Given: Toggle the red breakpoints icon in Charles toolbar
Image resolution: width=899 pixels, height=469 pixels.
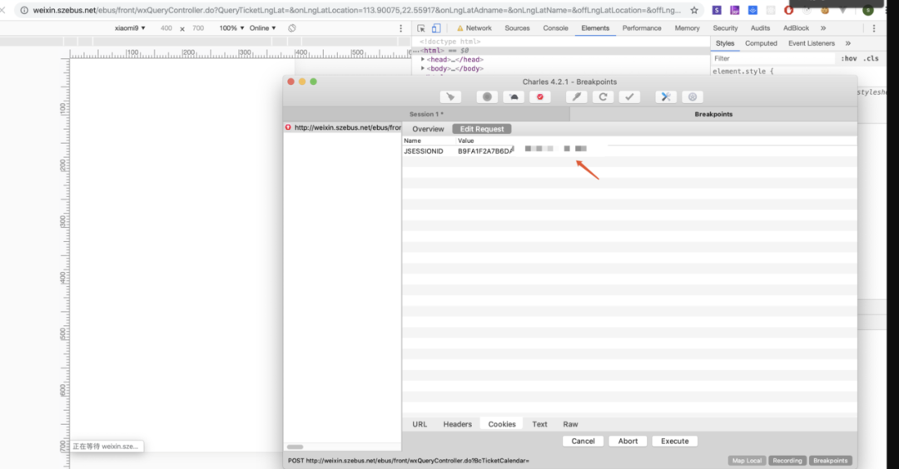Looking at the screenshot, I should point(540,96).
